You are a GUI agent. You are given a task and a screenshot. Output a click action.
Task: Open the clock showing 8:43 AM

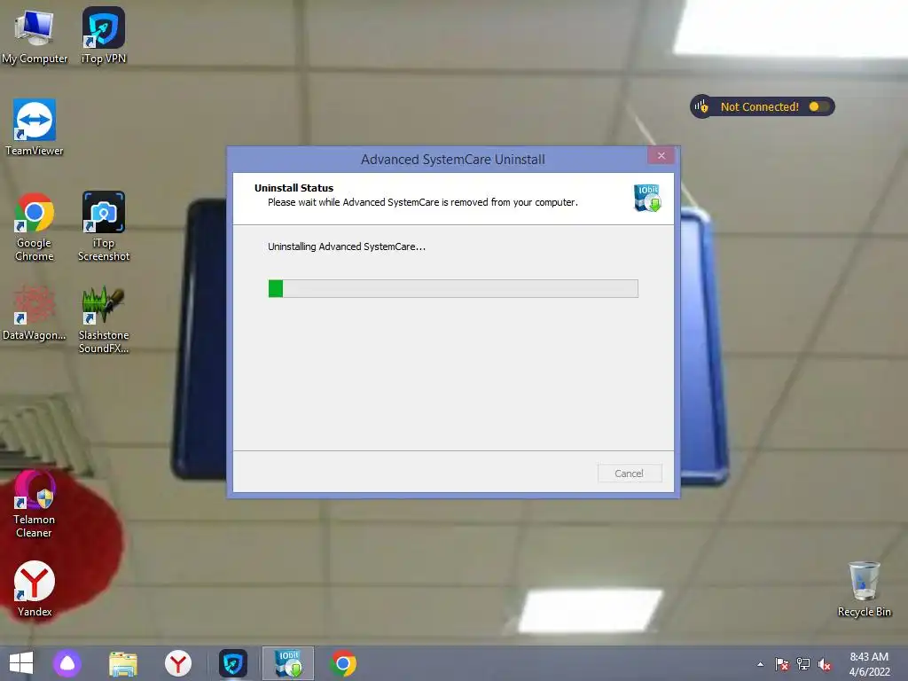point(869,664)
